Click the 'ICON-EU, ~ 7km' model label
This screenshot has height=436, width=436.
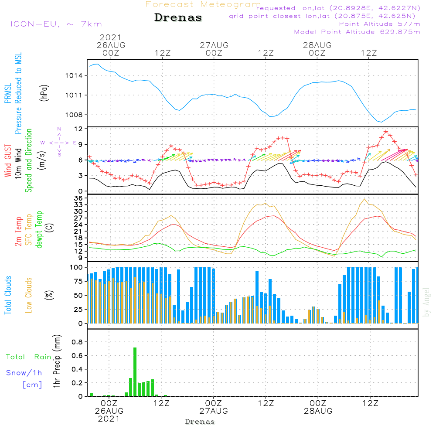pos(56,24)
